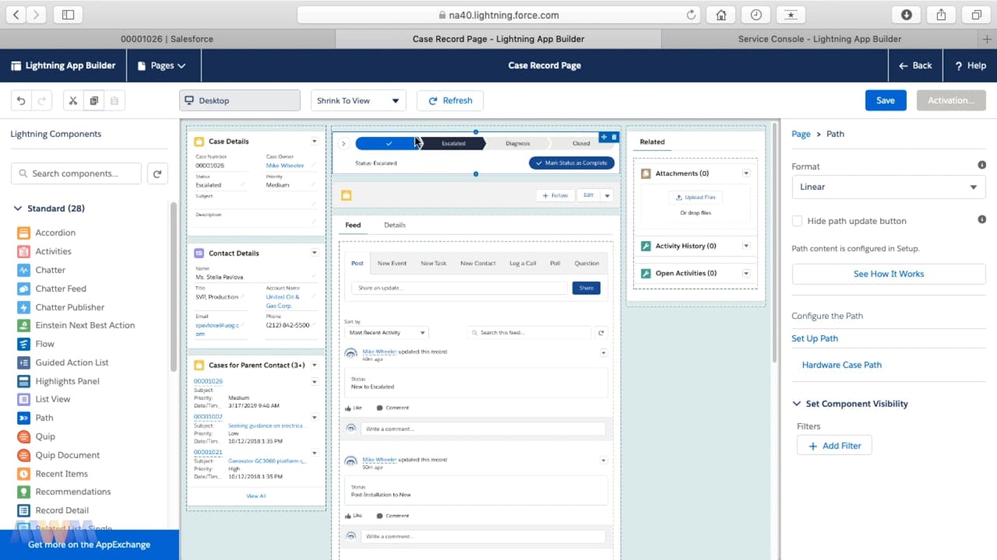Collapse the Standard components section

coord(18,208)
